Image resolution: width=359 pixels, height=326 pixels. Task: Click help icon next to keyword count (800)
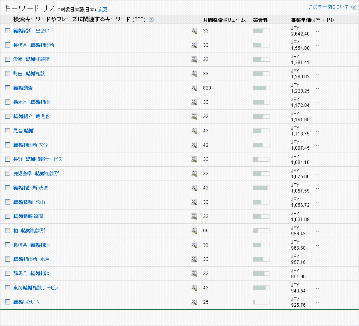click(151, 20)
